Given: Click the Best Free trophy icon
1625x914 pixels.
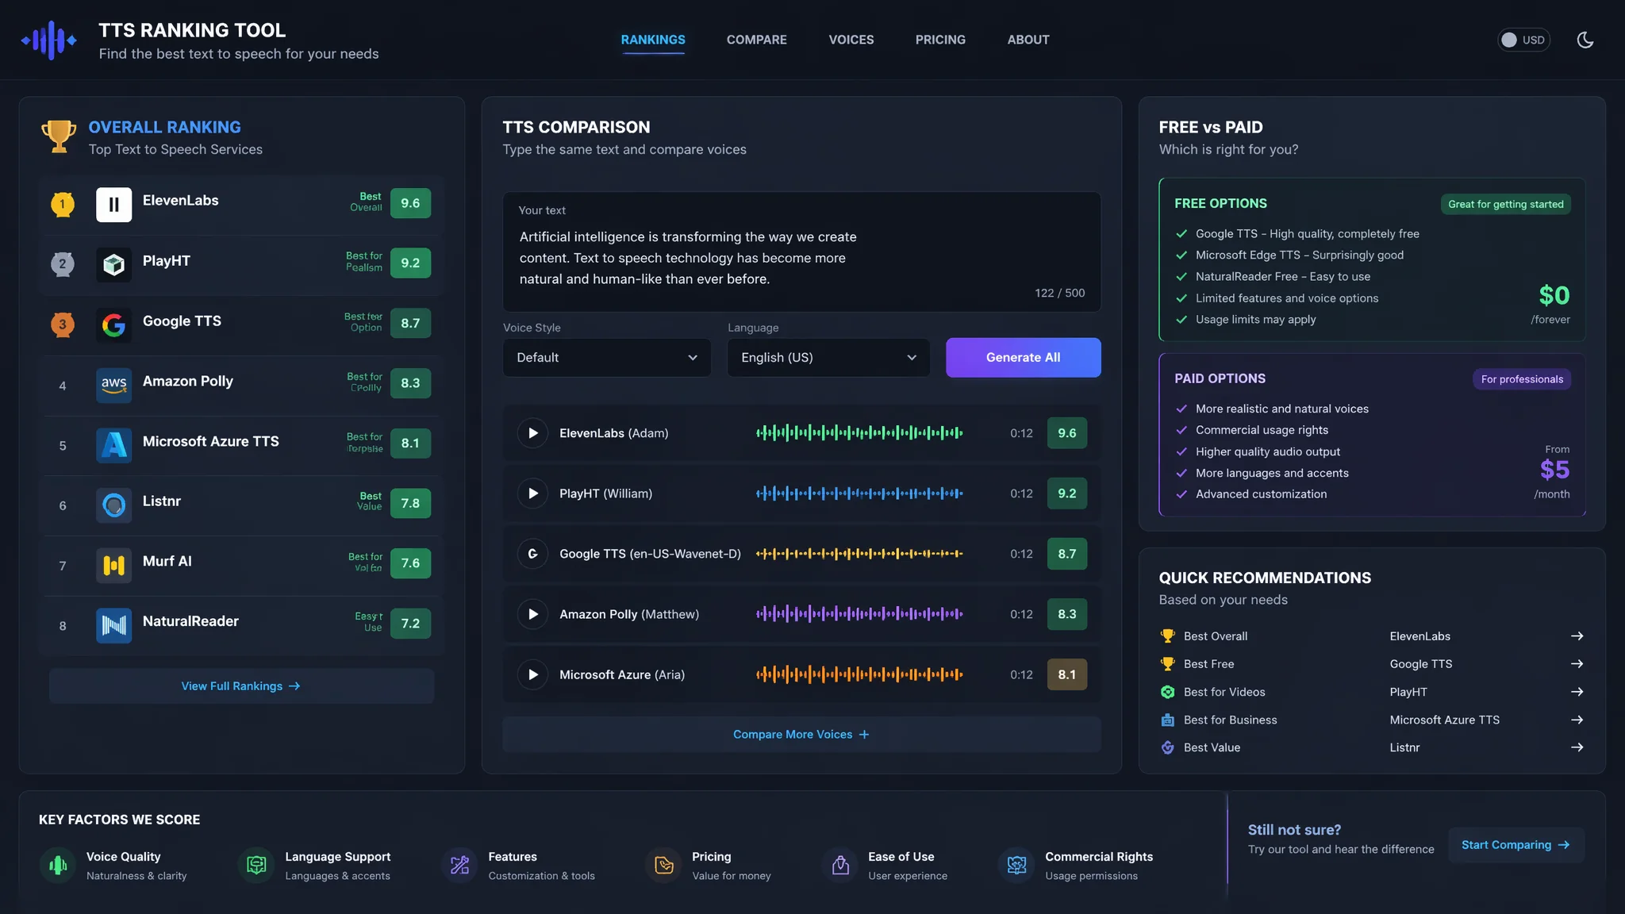Looking at the screenshot, I should pyautogui.click(x=1167, y=663).
